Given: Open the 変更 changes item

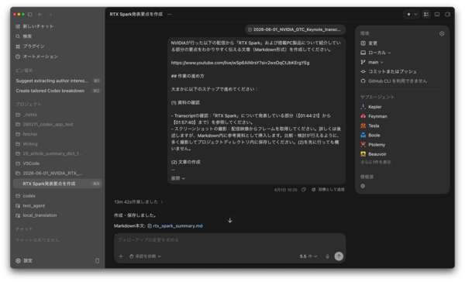Looking at the screenshot, I should point(369,43).
